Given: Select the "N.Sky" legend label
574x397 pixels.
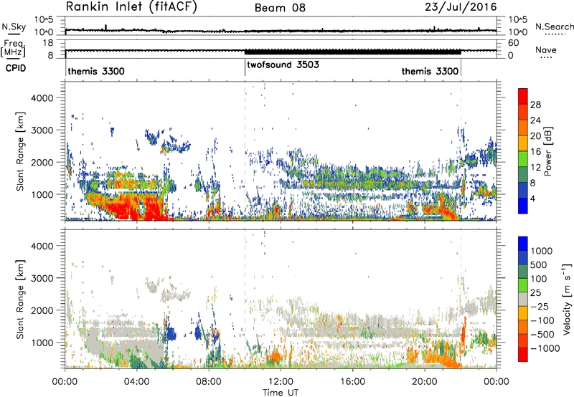Looking at the screenshot, I should [x=14, y=27].
